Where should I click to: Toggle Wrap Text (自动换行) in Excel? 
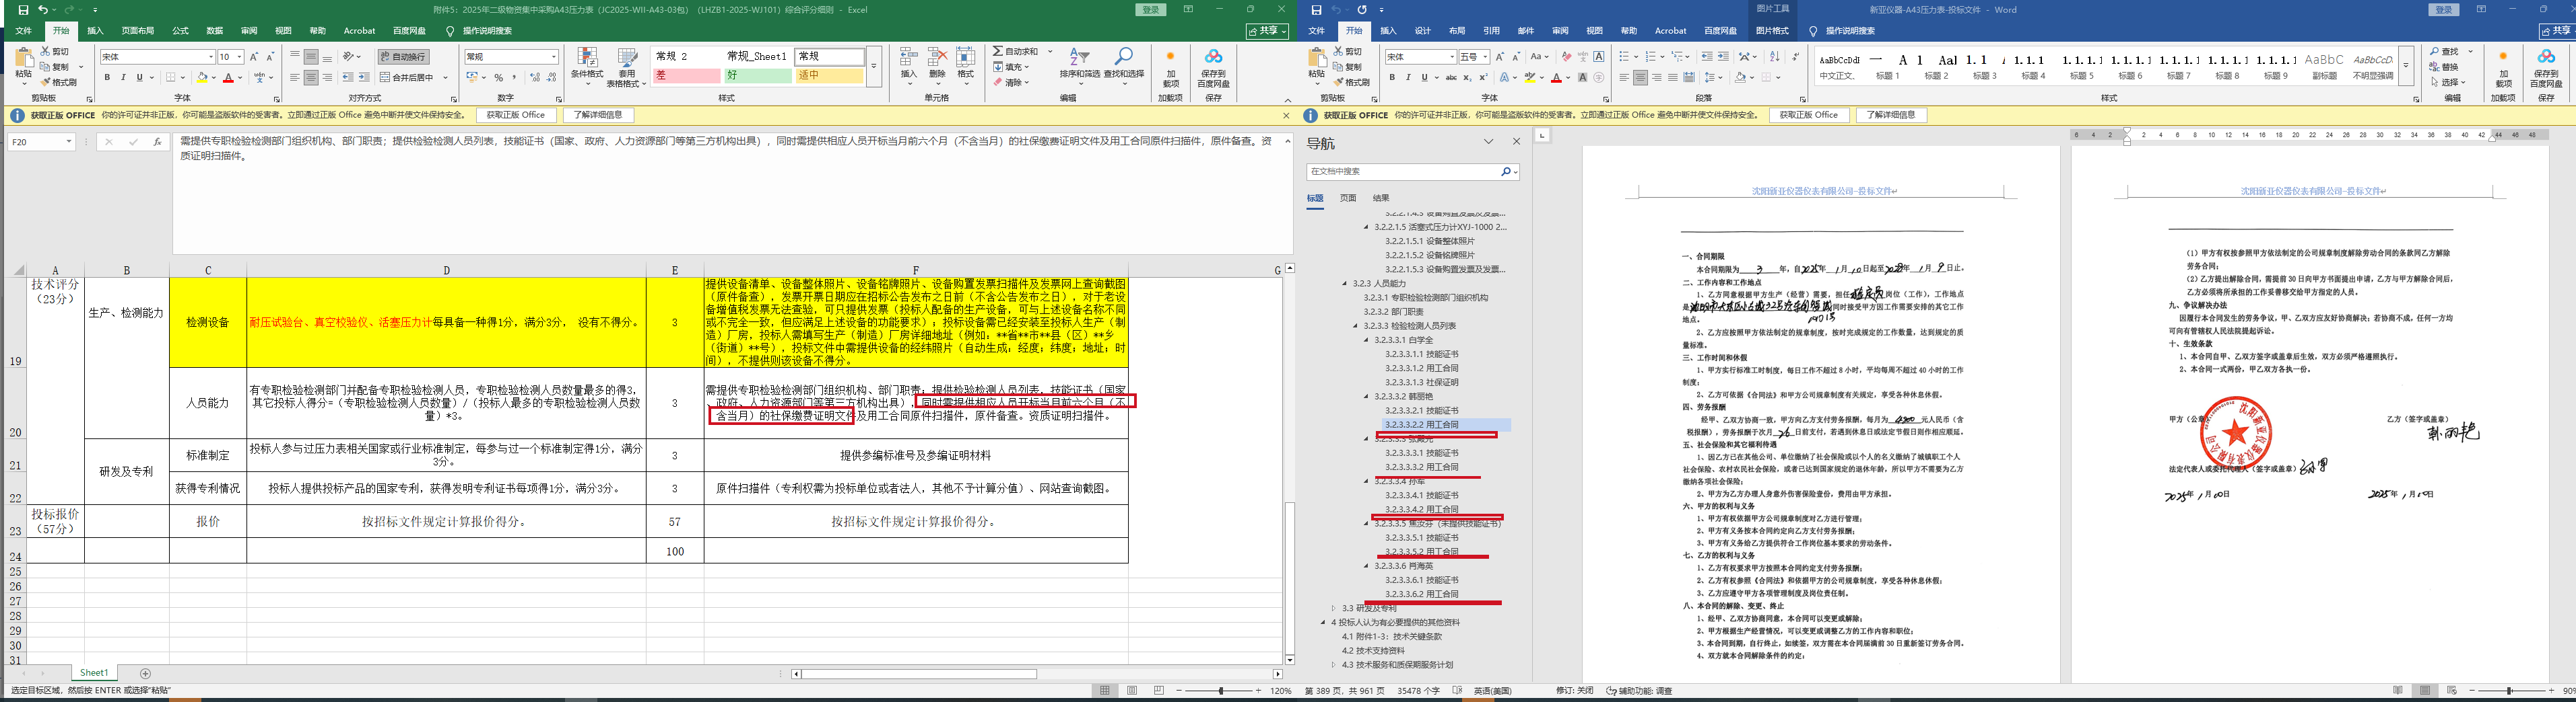(x=404, y=57)
